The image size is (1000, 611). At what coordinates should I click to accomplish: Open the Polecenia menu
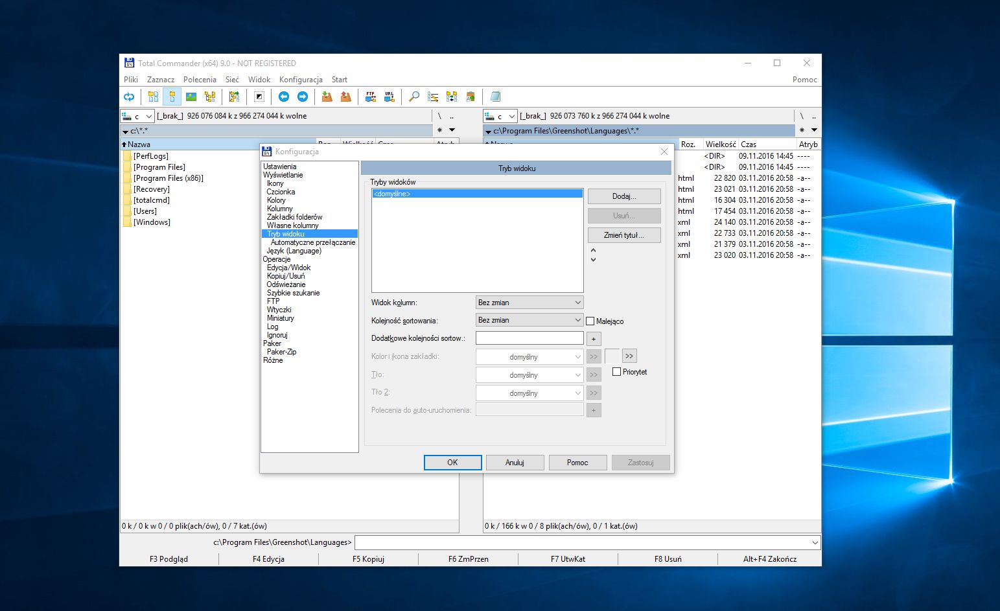(x=200, y=80)
